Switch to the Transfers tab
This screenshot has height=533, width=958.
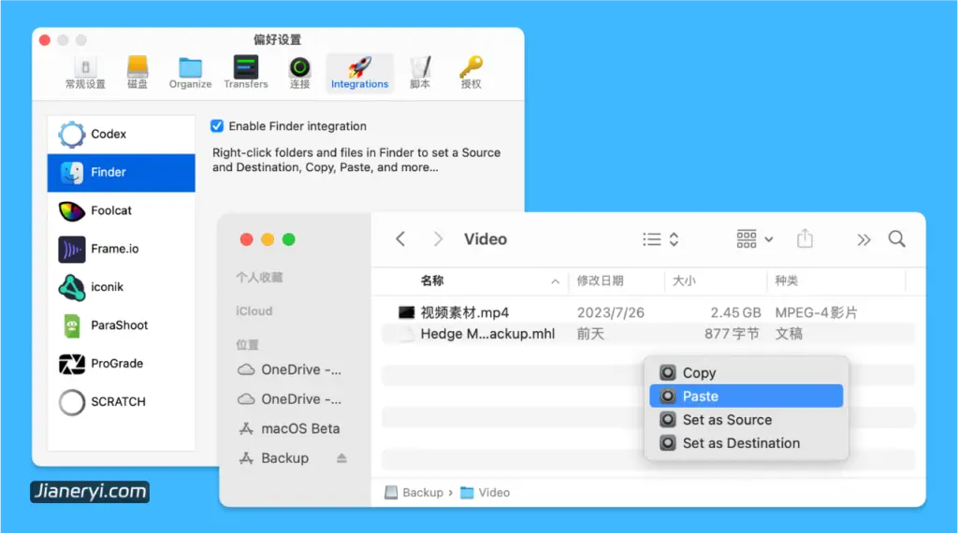click(x=246, y=73)
